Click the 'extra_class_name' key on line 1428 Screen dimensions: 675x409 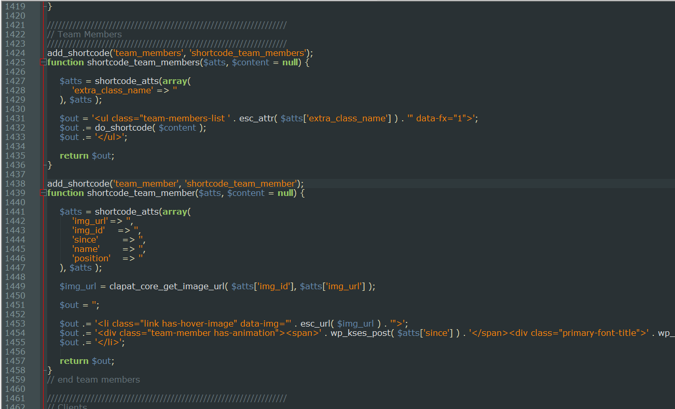pos(113,90)
